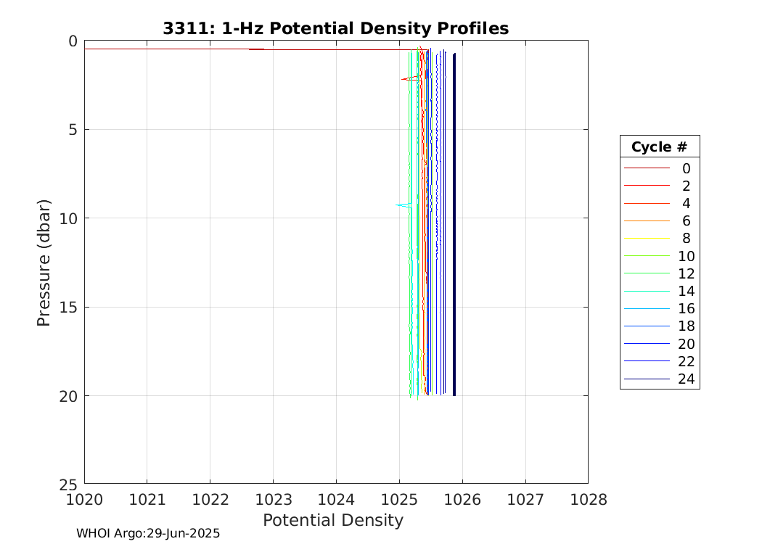Click the 'WHOI Argo:29-Jun-2025' footer text

click(x=148, y=533)
